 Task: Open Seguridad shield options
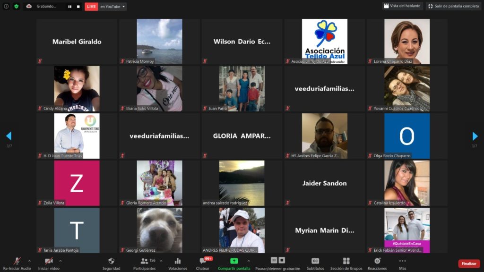(112, 264)
